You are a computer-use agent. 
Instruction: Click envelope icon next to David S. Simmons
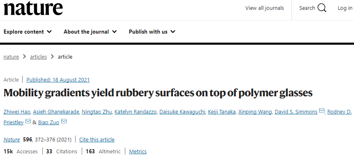pyautogui.click(x=322, y=111)
